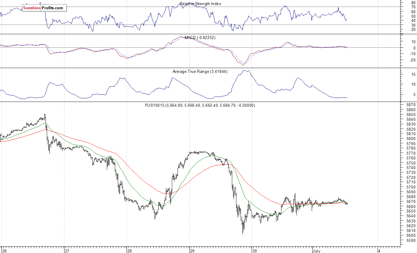Click the 70 level on RSI scale
Viewport: 417px width, 253px height.
pyautogui.click(x=413, y=7)
